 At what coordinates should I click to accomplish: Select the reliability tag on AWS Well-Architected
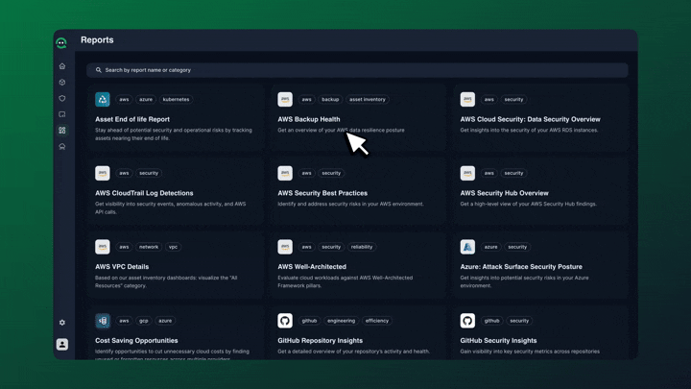point(362,247)
